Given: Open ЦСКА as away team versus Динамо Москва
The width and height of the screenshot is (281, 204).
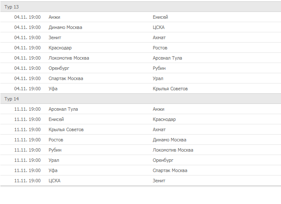Looking at the screenshot, I should pyautogui.click(x=159, y=27).
